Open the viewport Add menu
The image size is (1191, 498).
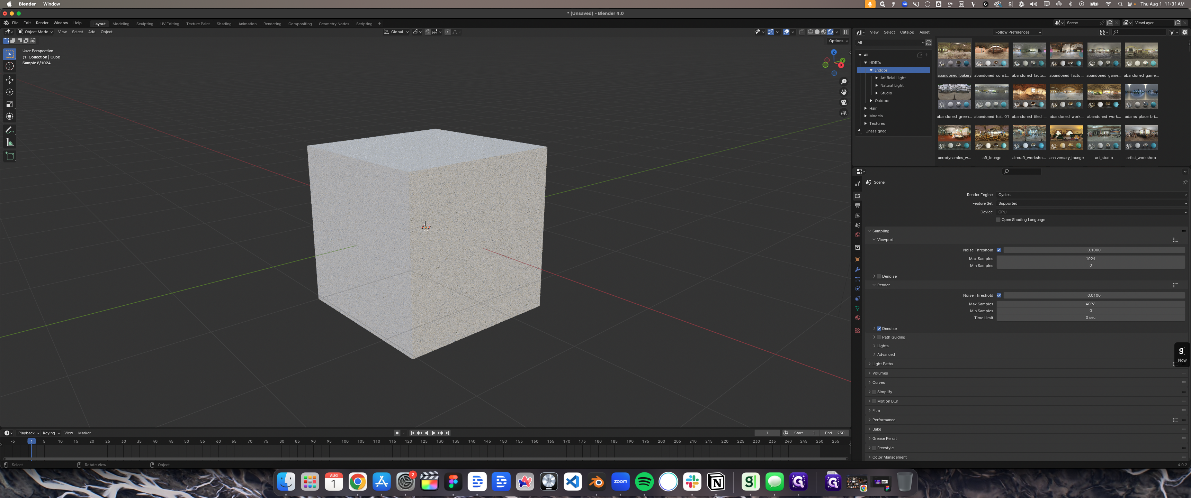click(x=91, y=32)
